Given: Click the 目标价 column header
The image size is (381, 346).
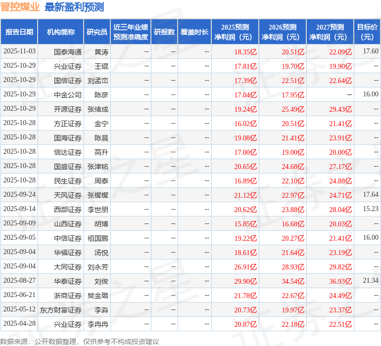Looking at the screenshot, I should point(367,32).
